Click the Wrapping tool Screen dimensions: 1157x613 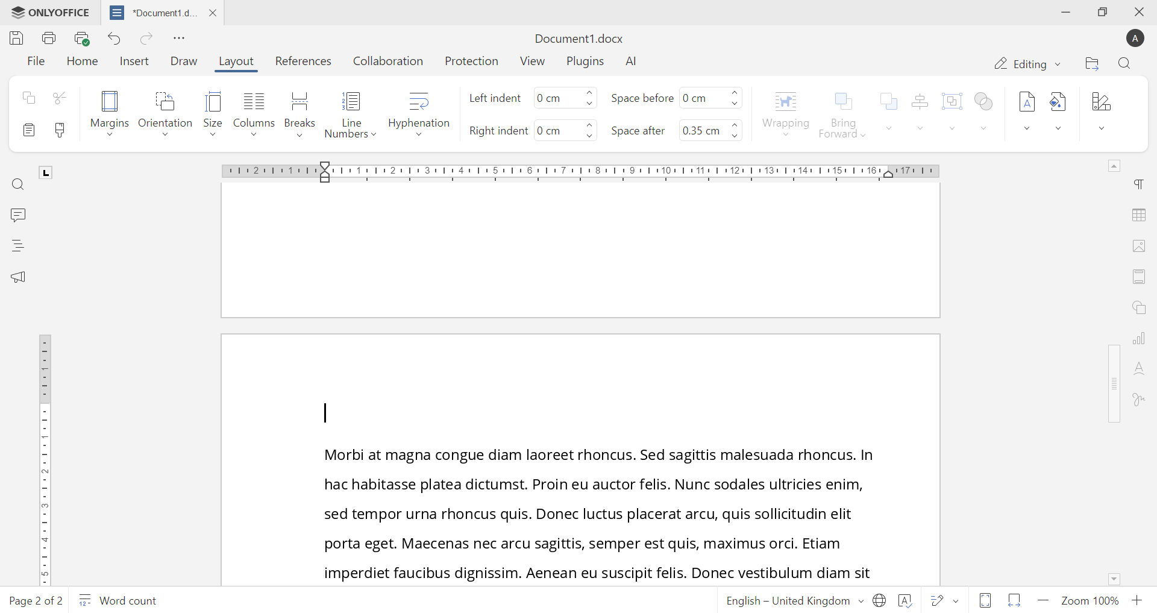pyautogui.click(x=785, y=113)
